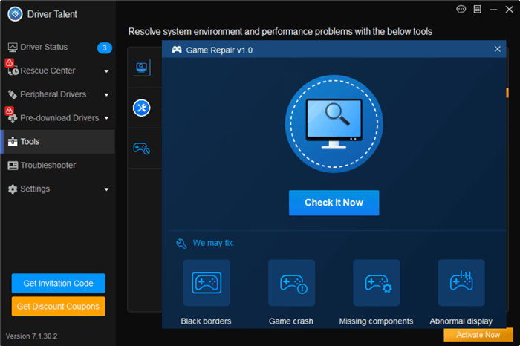
Task: Expand the Peripheral Drivers submenu arrow
Action: [106, 95]
